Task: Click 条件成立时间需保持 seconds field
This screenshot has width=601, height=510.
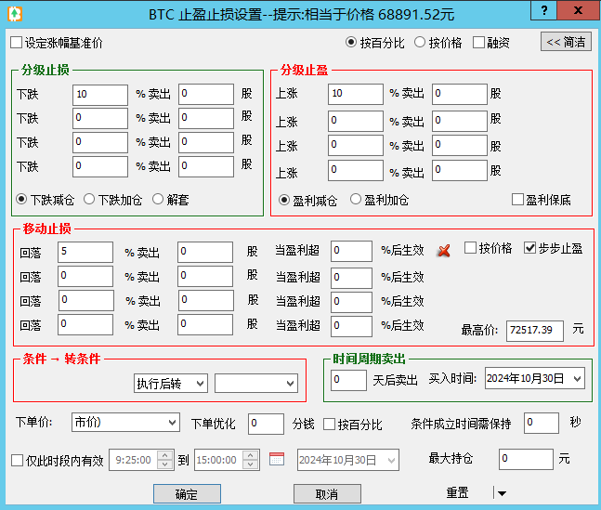Action: [542, 423]
